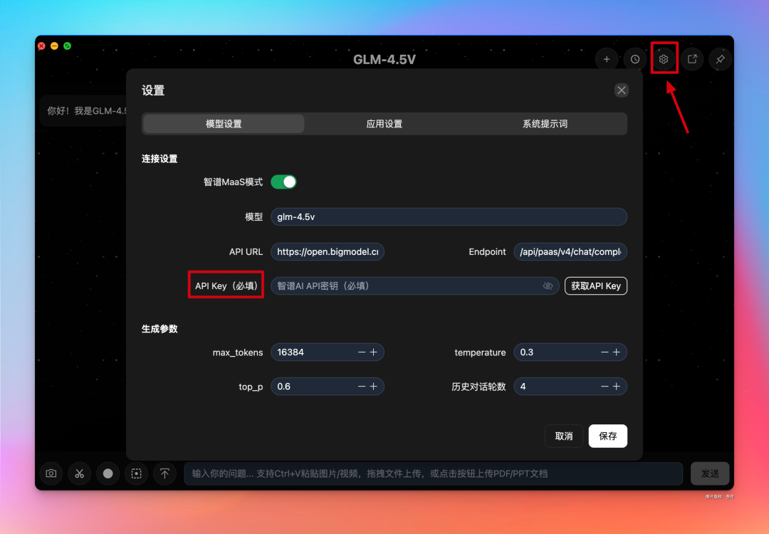
Task: Toggle the 智谱MaaS模式 switch
Action: pyautogui.click(x=283, y=182)
